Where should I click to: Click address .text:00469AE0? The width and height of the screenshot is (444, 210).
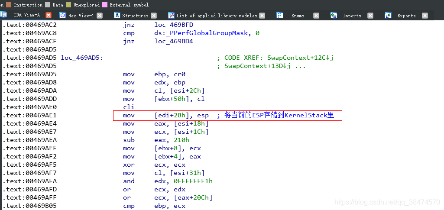tap(30, 107)
